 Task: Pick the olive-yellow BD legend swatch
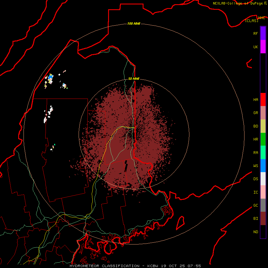point(263,126)
